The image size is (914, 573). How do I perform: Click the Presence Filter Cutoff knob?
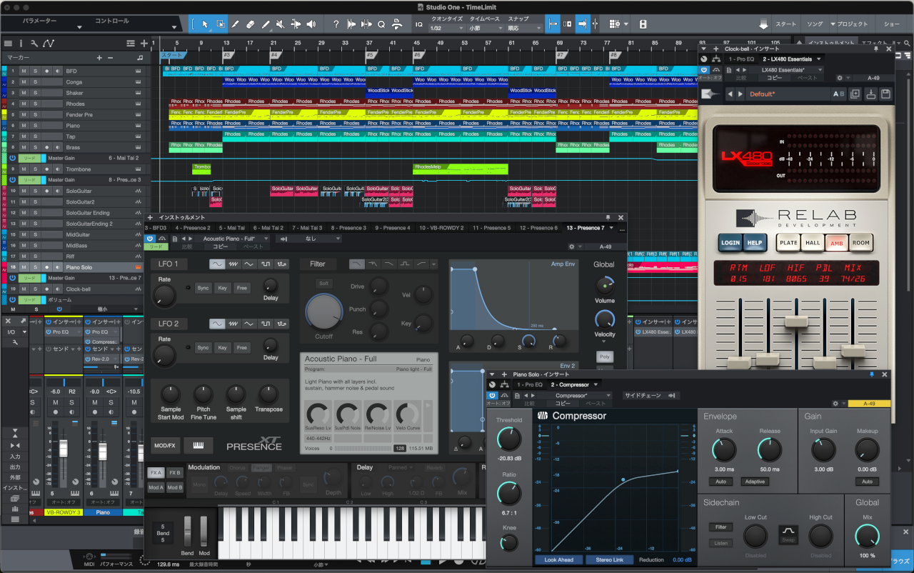coord(323,312)
